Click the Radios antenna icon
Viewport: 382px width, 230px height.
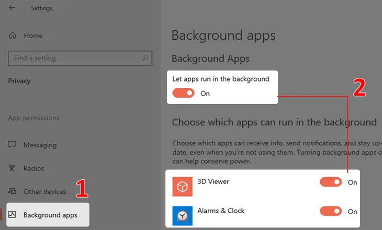point(13,168)
